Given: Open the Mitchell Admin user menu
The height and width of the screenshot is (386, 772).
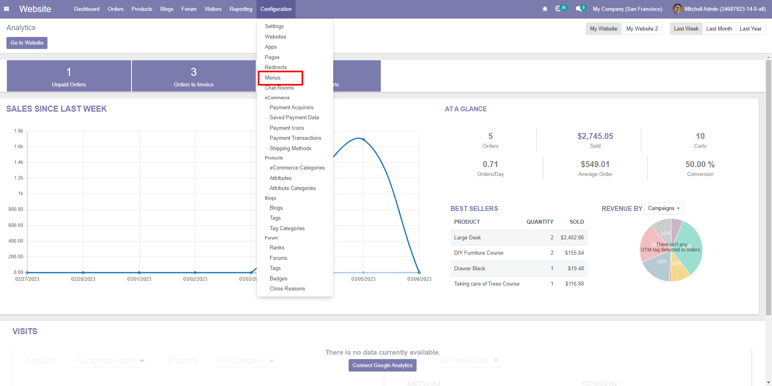Looking at the screenshot, I should pos(725,9).
